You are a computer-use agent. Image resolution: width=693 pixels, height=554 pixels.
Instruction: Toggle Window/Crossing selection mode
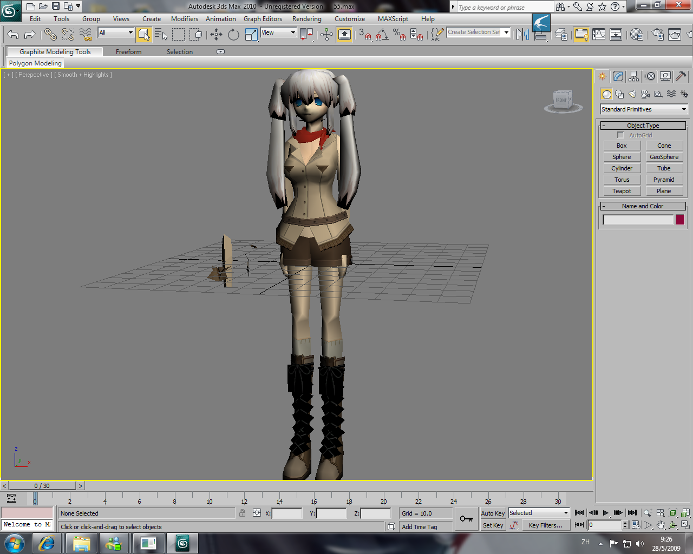[196, 35]
